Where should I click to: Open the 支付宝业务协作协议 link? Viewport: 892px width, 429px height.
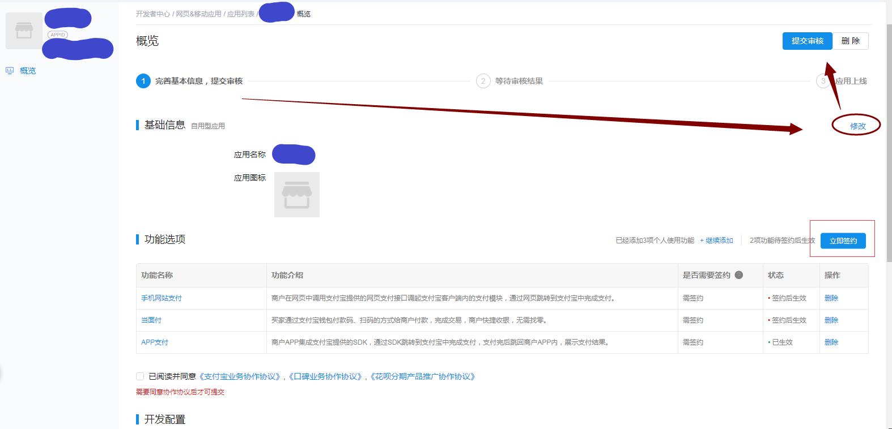coord(240,376)
